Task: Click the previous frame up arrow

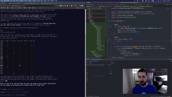Action: [x=105, y=65]
